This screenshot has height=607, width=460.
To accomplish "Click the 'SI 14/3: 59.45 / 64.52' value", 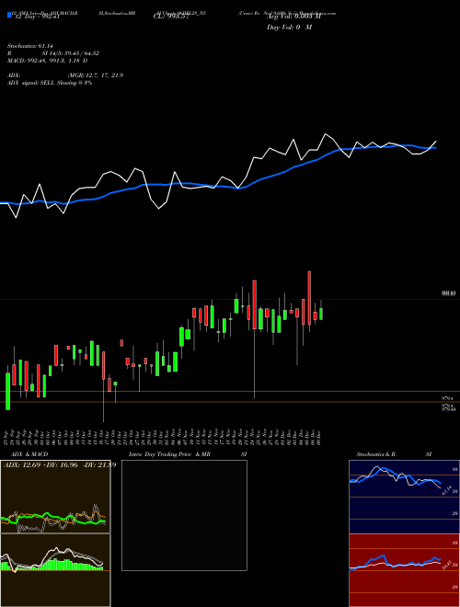I will tap(71, 53).
